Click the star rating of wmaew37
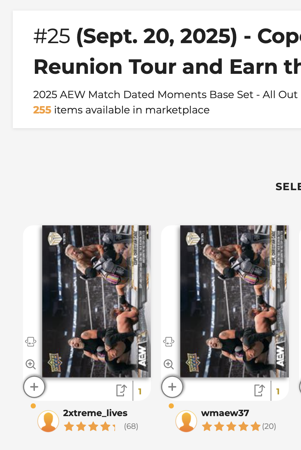 point(231,426)
